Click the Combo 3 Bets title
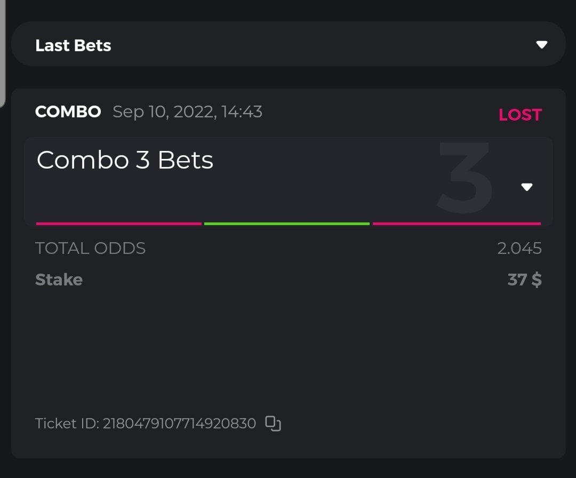This screenshot has width=576, height=478. click(x=125, y=160)
